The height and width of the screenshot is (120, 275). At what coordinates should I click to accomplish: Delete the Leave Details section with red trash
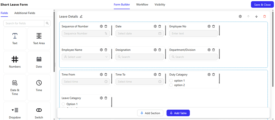[x=264, y=17]
